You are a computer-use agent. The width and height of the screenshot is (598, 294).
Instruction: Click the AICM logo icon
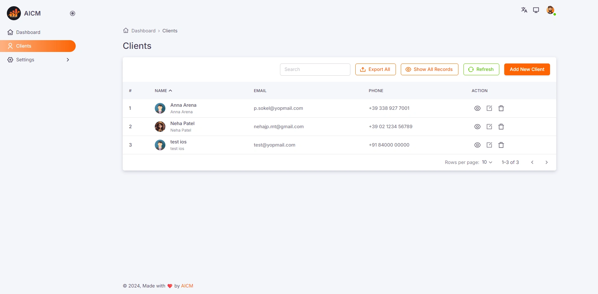coord(14,13)
